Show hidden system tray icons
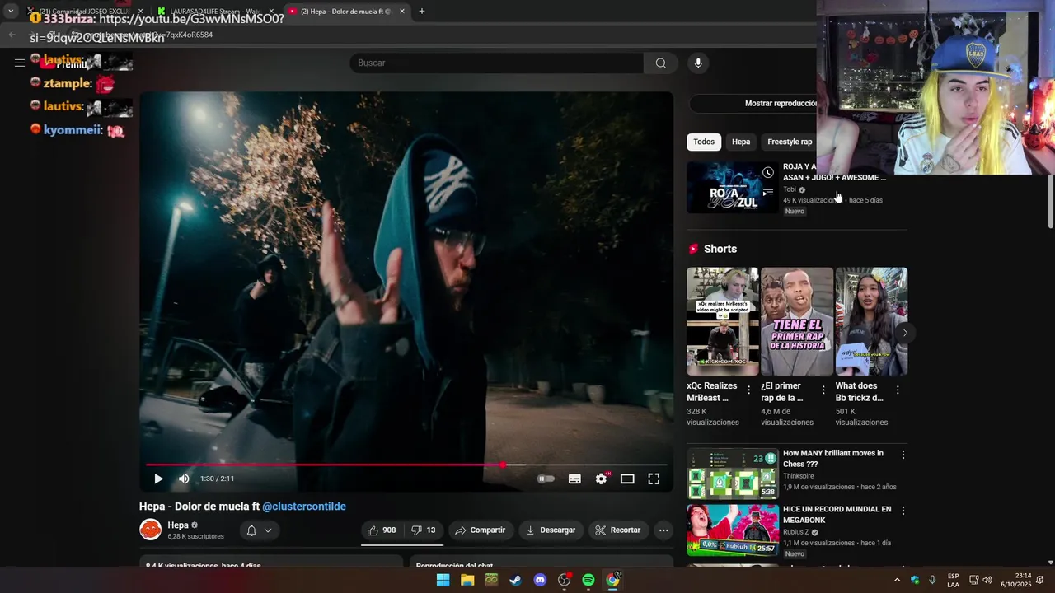The image size is (1055, 593). (898, 580)
